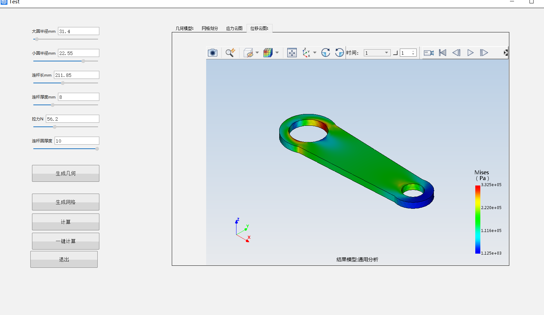Click the 2.220e+05 legend value
Viewport: 544px width, 315px height.
coord(491,208)
